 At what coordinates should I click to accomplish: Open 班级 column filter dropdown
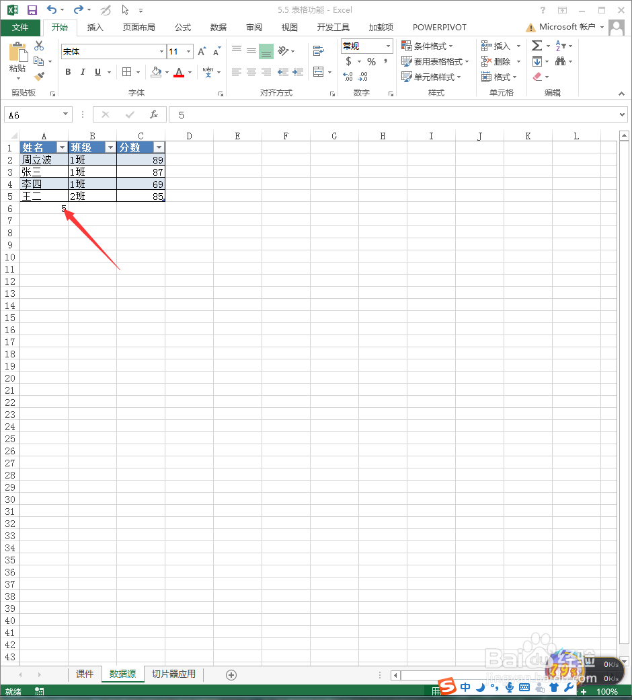(111, 148)
